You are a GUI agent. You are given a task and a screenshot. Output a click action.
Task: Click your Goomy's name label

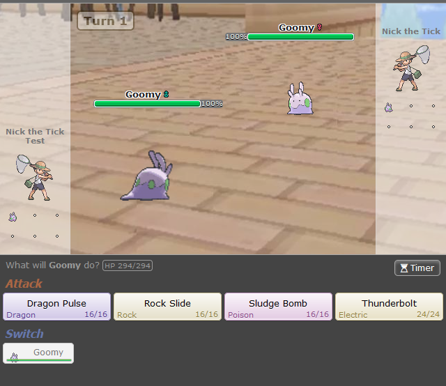pos(143,95)
